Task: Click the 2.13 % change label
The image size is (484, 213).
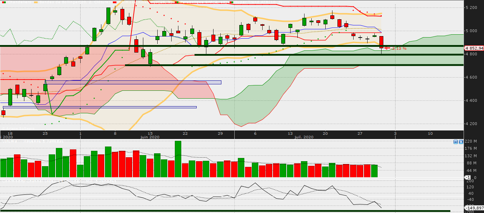Action: click(x=399, y=49)
